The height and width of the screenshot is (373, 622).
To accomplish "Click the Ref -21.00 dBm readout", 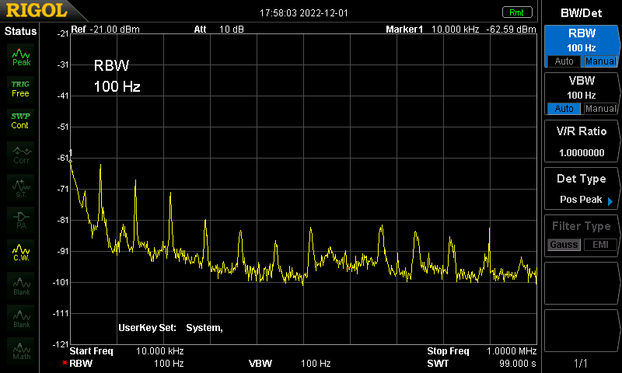I will pos(106,30).
